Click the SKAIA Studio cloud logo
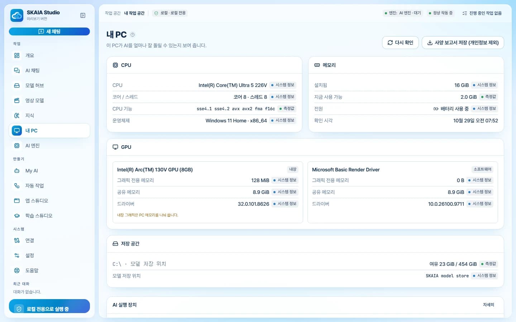 click(x=17, y=15)
